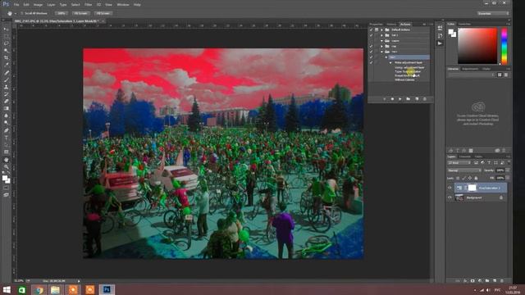Switch to the Adjustments tab
Viewport: 525px width, 295px height.
pyautogui.click(x=470, y=69)
